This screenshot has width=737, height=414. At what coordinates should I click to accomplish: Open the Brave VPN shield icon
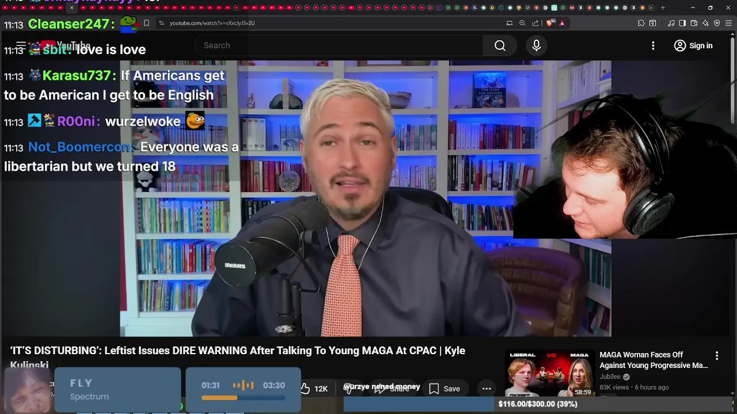(717, 23)
